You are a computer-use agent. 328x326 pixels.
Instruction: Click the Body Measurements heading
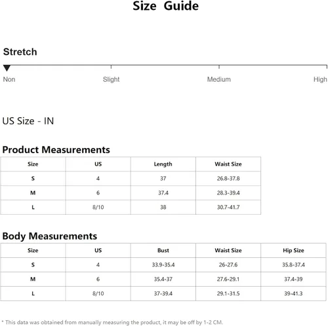(x=50, y=236)
